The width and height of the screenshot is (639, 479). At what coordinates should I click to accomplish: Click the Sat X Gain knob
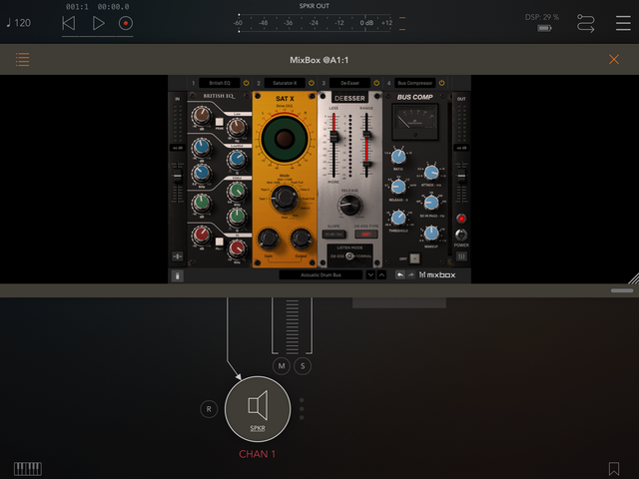click(269, 239)
